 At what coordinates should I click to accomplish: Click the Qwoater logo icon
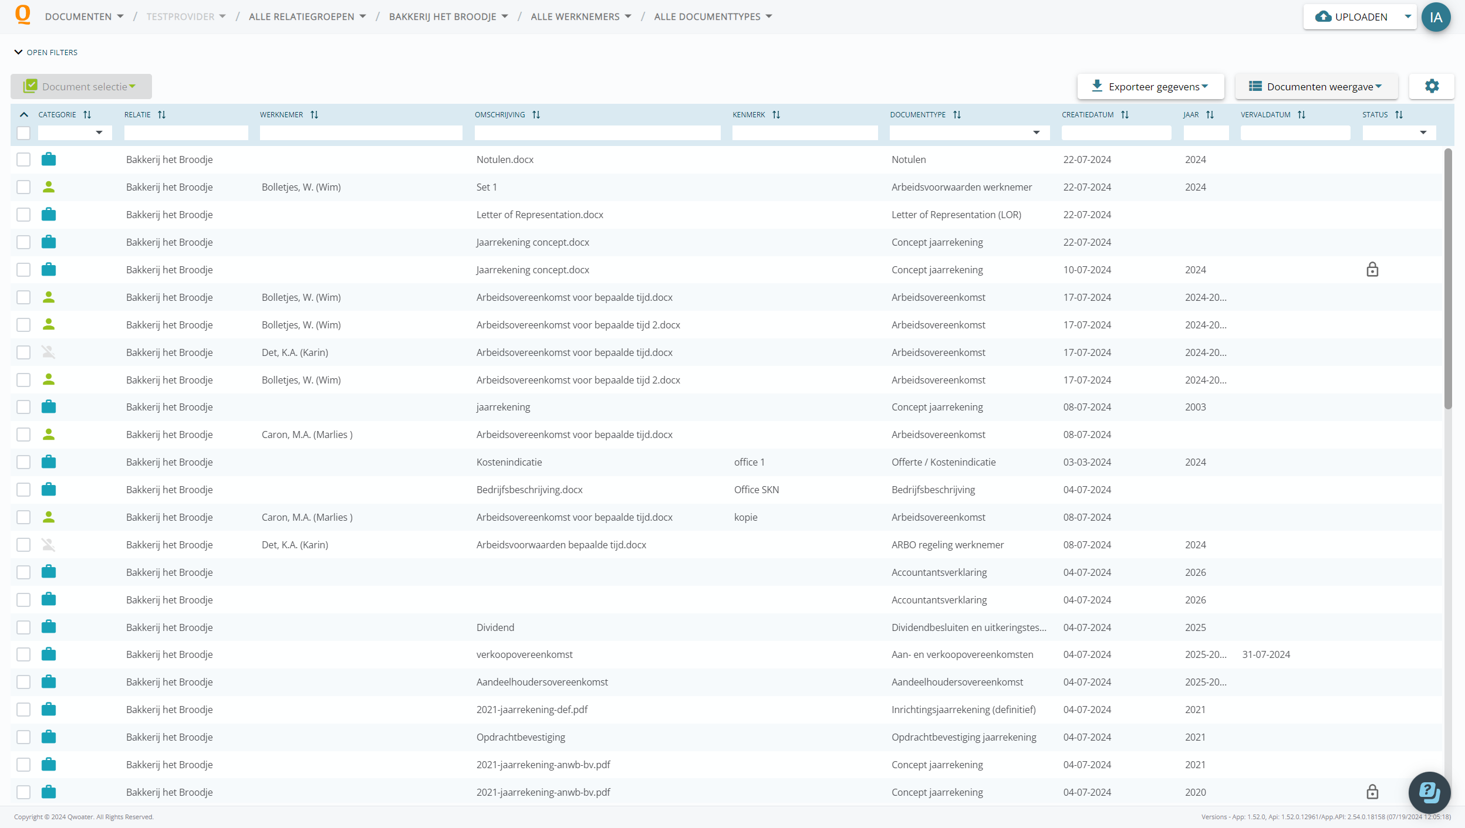[23, 15]
